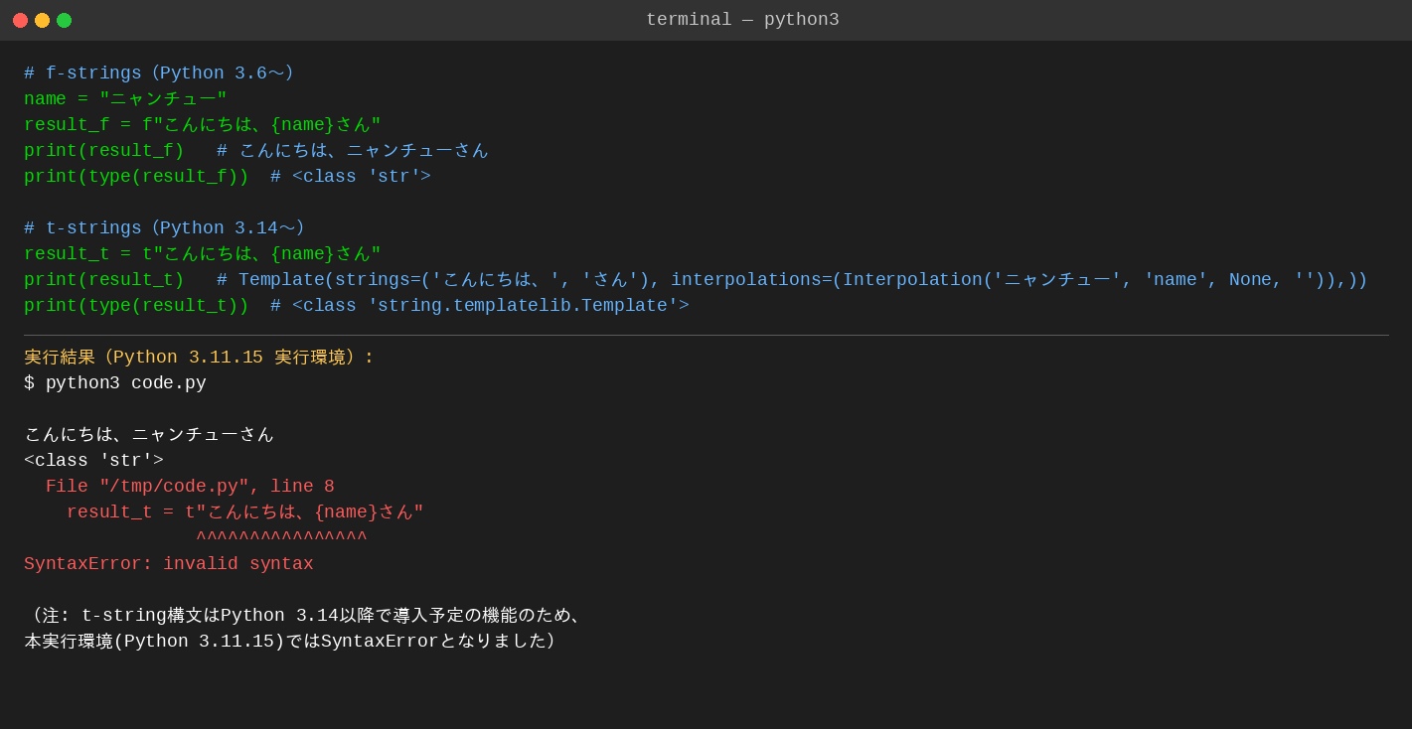Image resolution: width=1412 pixels, height=729 pixels.
Task: Click the white output 'こんにちは、ニャンチューさん'
Action: (149, 435)
